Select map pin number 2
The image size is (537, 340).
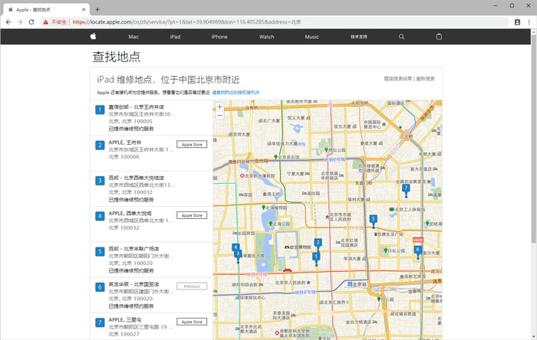[318, 244]
